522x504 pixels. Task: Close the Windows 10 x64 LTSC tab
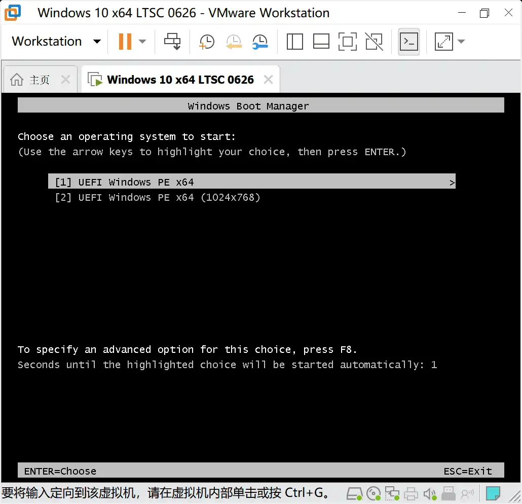coord(268,80)
